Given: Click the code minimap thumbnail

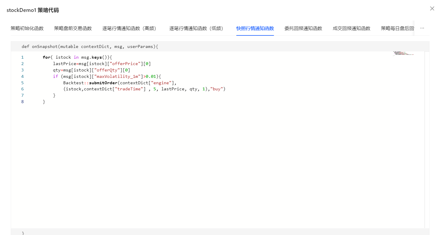Looking at the screenshot, I should pyautogui.click(x=403, y=53).
